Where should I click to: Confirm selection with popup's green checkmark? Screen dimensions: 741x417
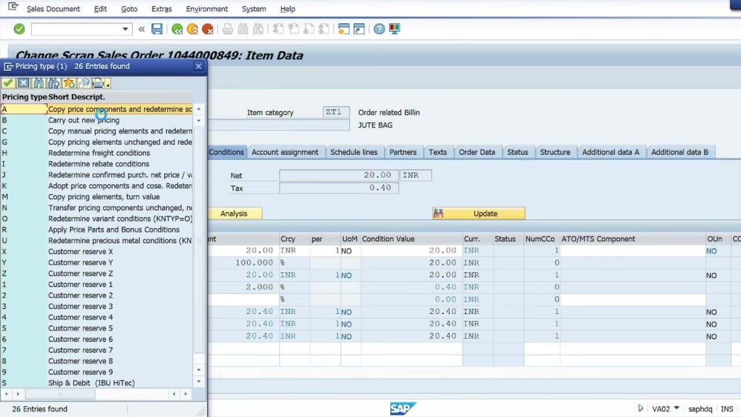click(x=8, y=83)
